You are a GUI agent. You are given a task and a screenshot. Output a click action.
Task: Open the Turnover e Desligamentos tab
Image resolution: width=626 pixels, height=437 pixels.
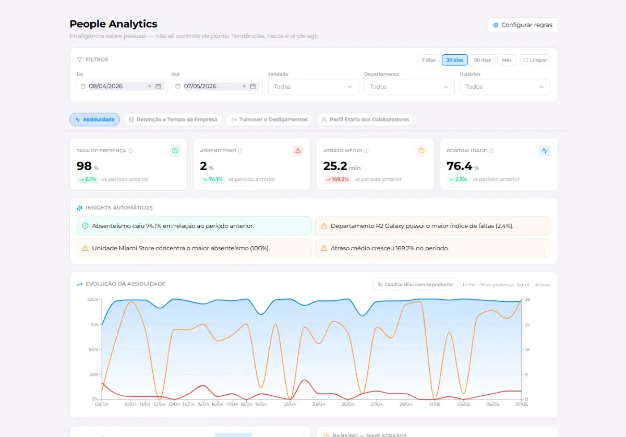click(x=269, y=119)
